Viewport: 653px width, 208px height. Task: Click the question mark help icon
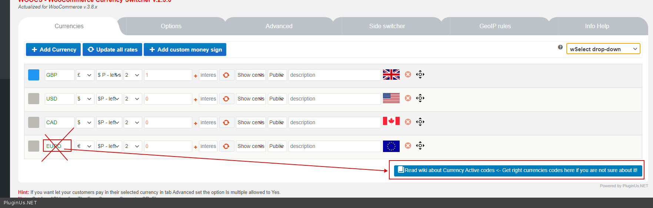tap(560, 47)
